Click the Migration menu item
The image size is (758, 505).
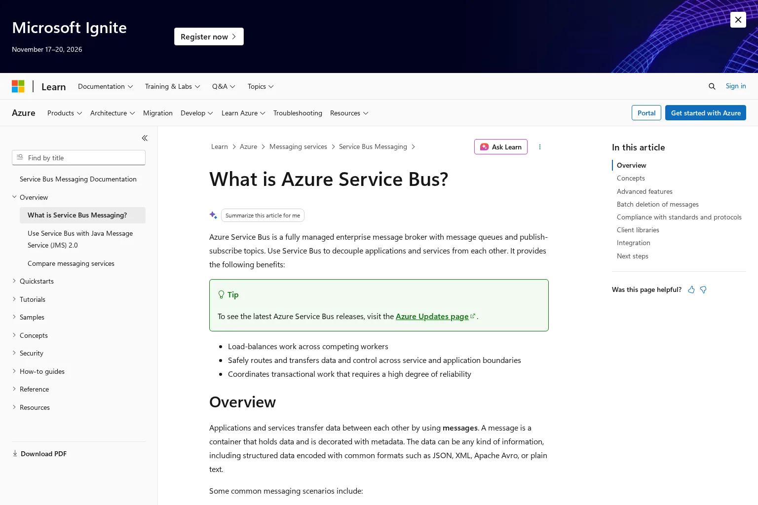pyautogui.click(x=158, y=113)
